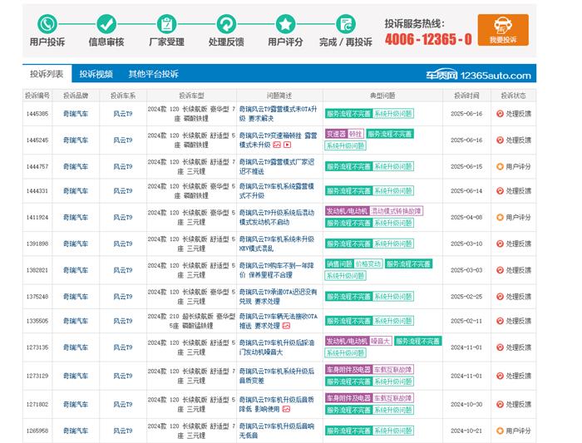Screen dimensions: 582x443
Task: Open the 车质网 12365auto.com logo
Action: [478, 75]
